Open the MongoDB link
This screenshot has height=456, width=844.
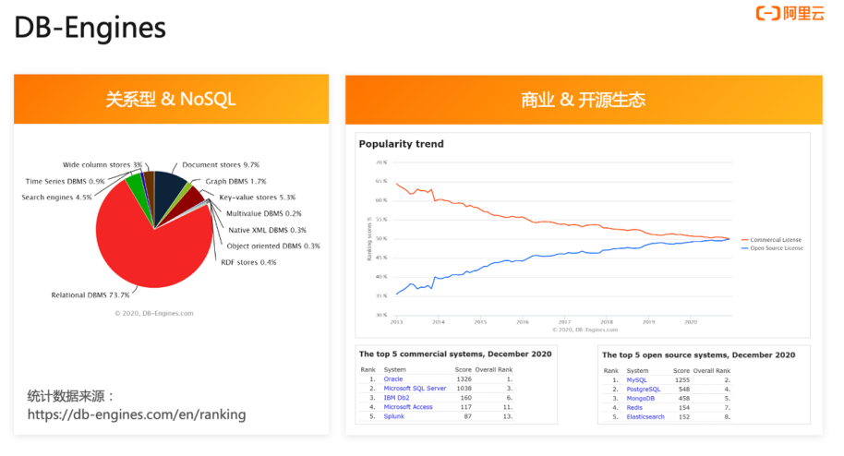click(641, 399)
